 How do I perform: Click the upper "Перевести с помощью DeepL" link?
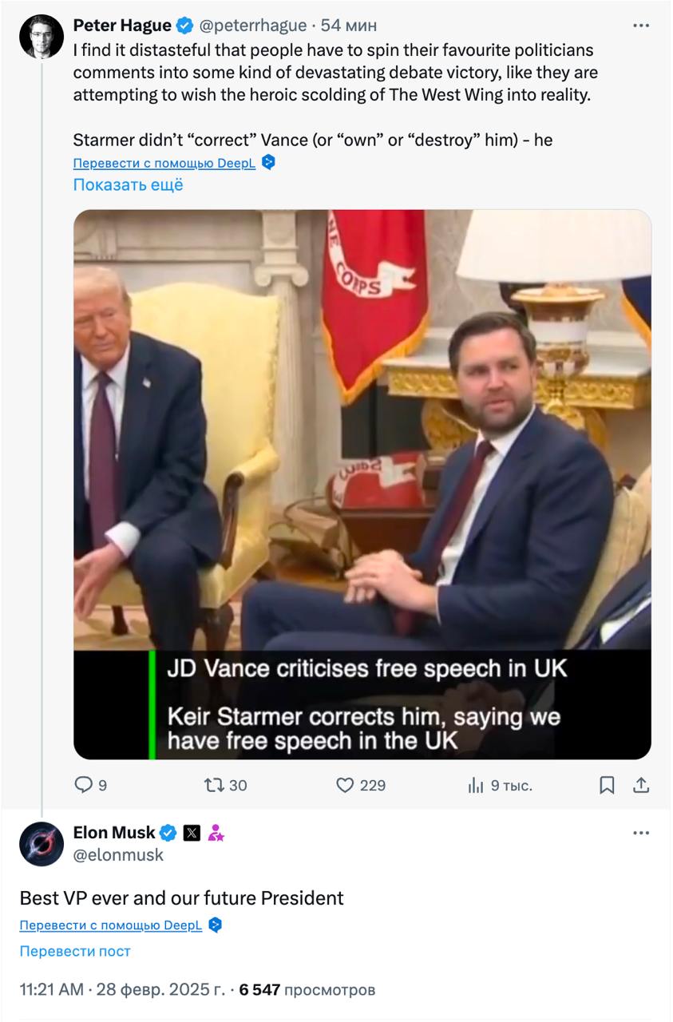pyautogui.click(x=164, y=163)
